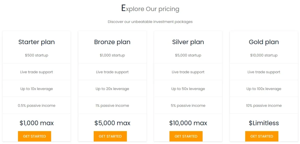The image size is (300, 144).
Task: Click the Explore Our pricing heading
Action: pos(150,9)
